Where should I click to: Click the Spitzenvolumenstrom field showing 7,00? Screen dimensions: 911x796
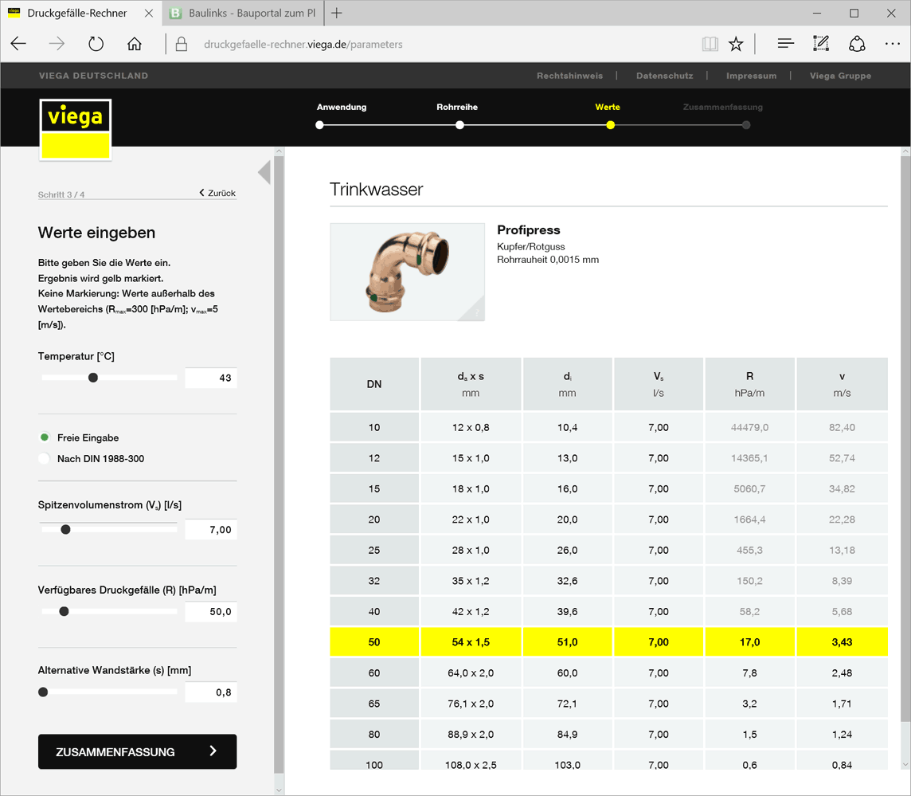tap(211, 530)
